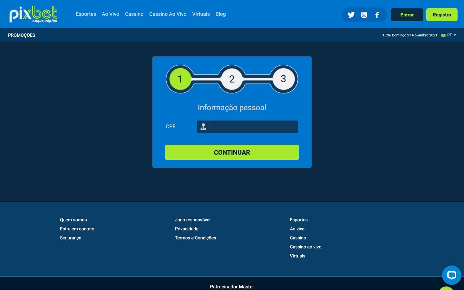Focus the CPF input field
Image resolution: width=464 pixels, height=290 pixels.
tap(247, 127)
